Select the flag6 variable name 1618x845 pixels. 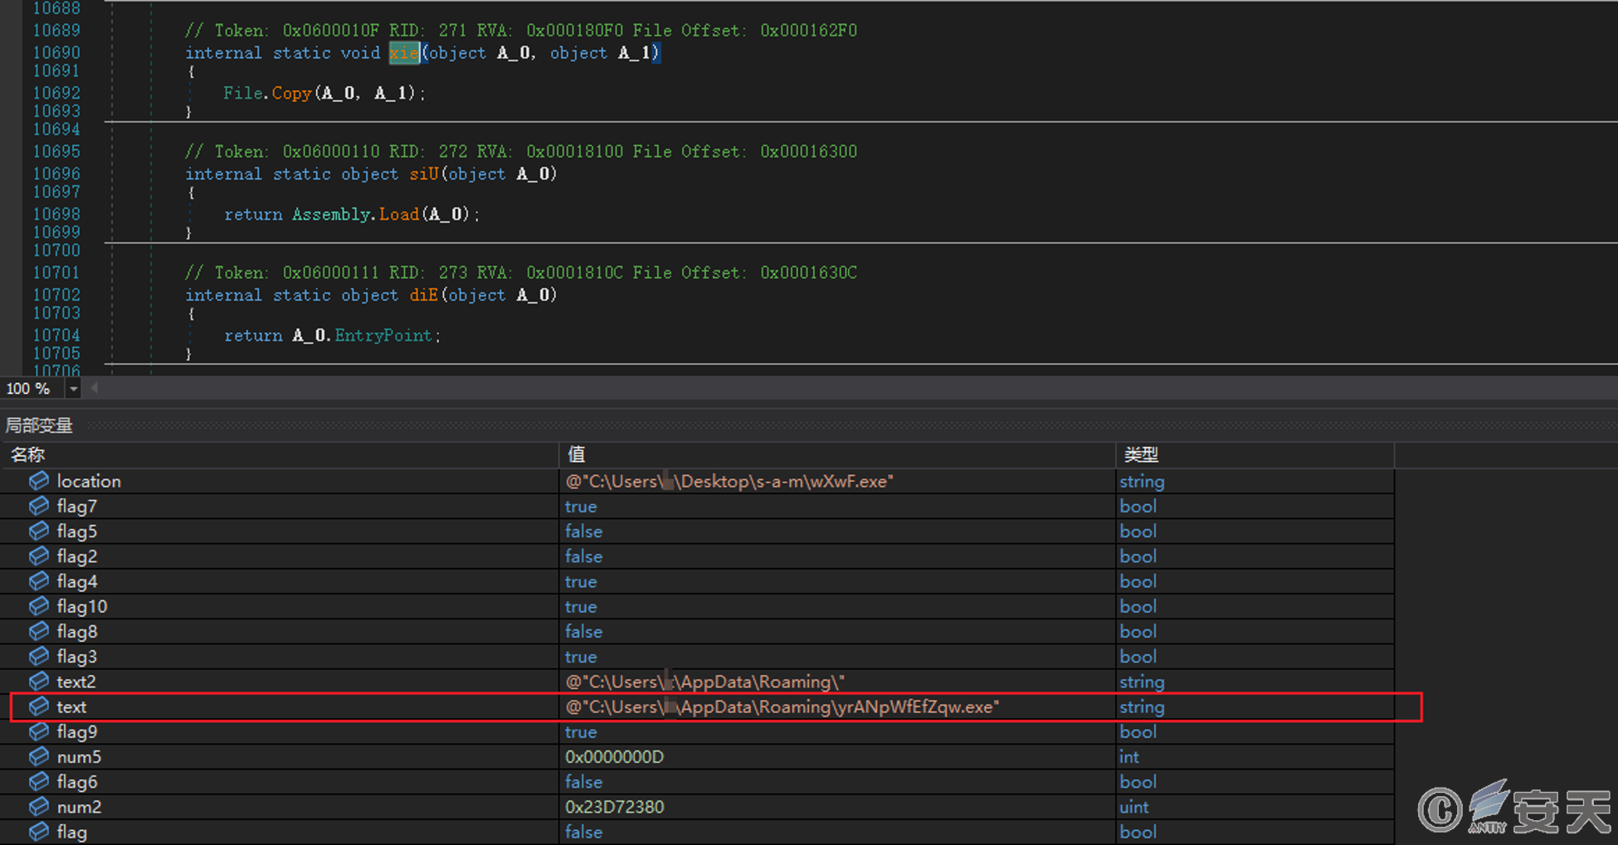77,781
